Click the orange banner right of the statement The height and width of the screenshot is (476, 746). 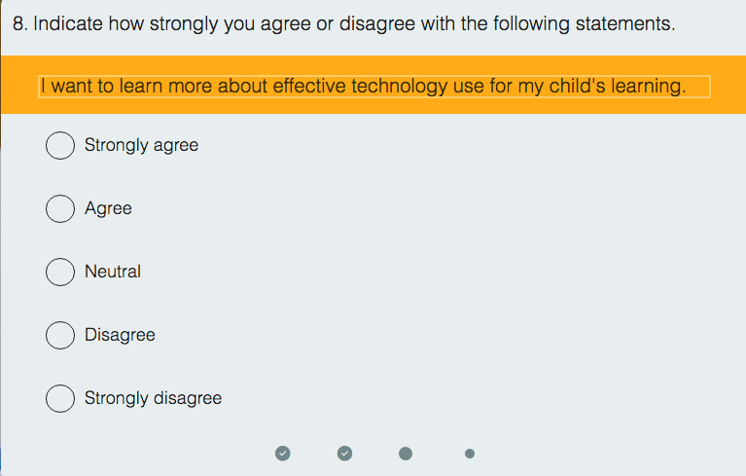point(728,86)
